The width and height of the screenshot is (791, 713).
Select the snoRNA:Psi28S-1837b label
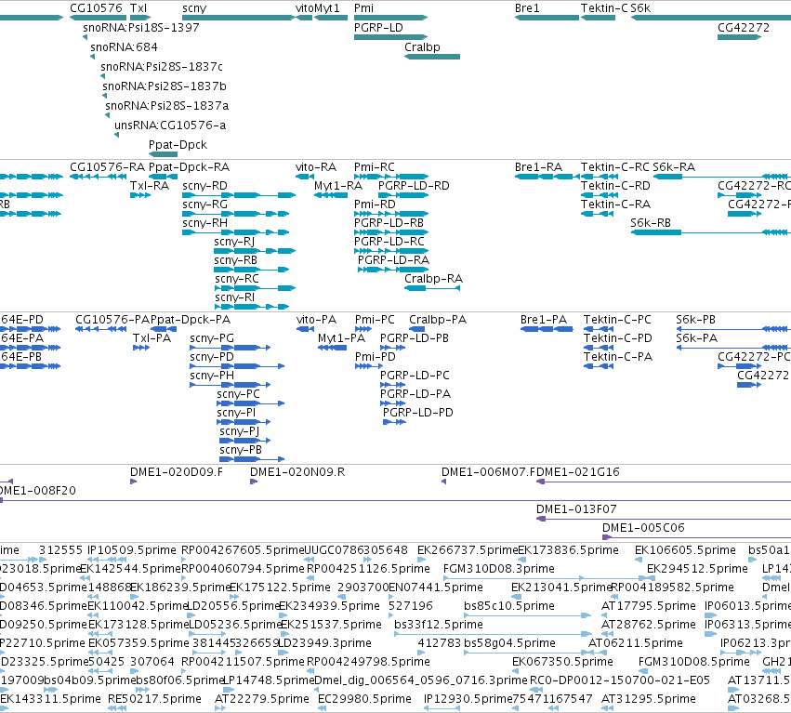165,86
